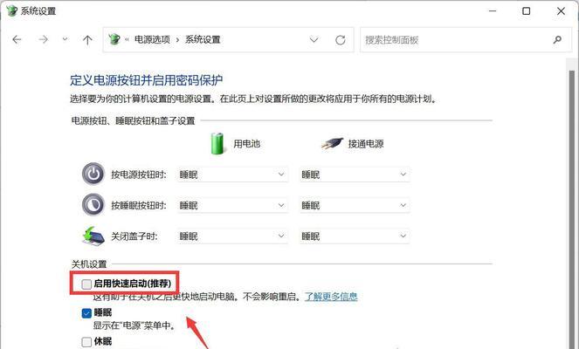Click the power plug icon
Screen dimensions: 579x349
[332, 143]
